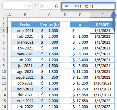Select row 2 header
117x110 pixels.
click(4, 25)
